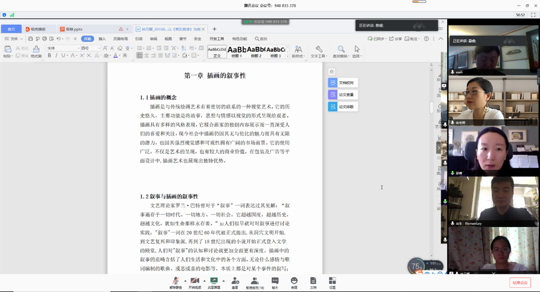This screenshot has height=292, width=540.
Task: Click the Find (查找) search box
Action: (261, 39)
